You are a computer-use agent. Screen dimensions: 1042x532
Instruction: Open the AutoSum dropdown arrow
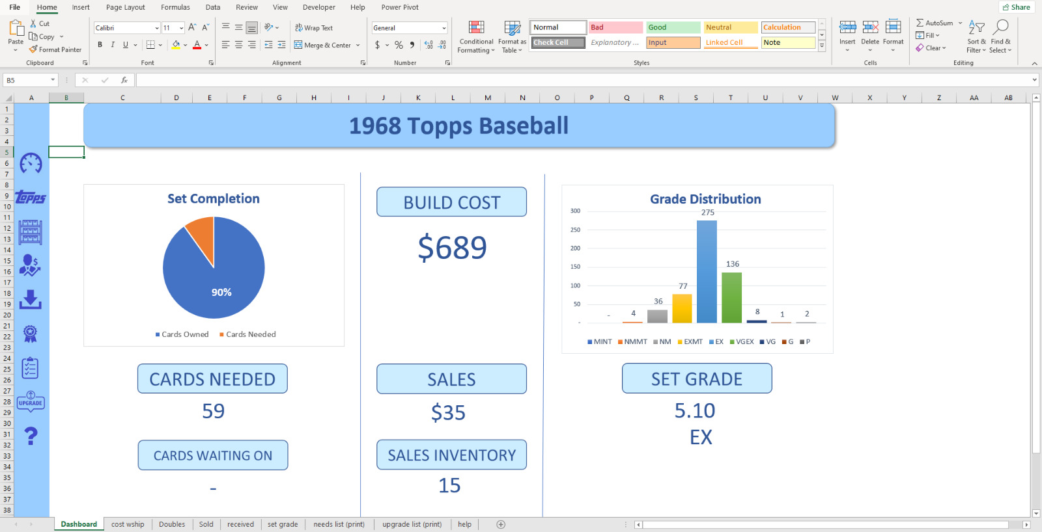[x=960, y=23]
